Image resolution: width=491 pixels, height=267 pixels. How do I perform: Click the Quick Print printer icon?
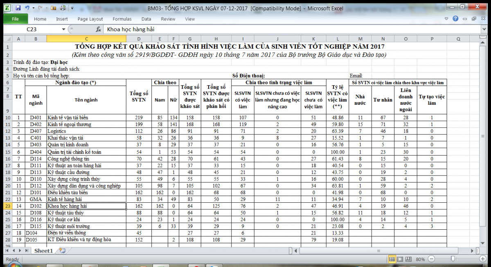(63, 8)
